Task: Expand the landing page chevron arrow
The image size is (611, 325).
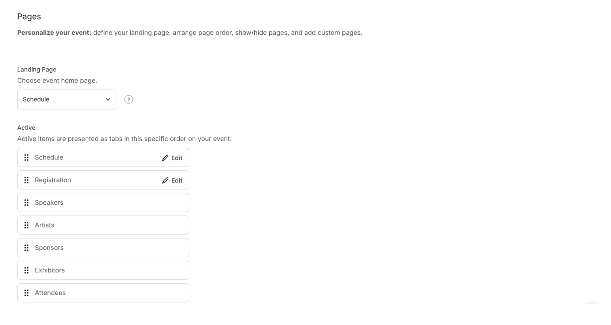Action: [x=108, y=99]
